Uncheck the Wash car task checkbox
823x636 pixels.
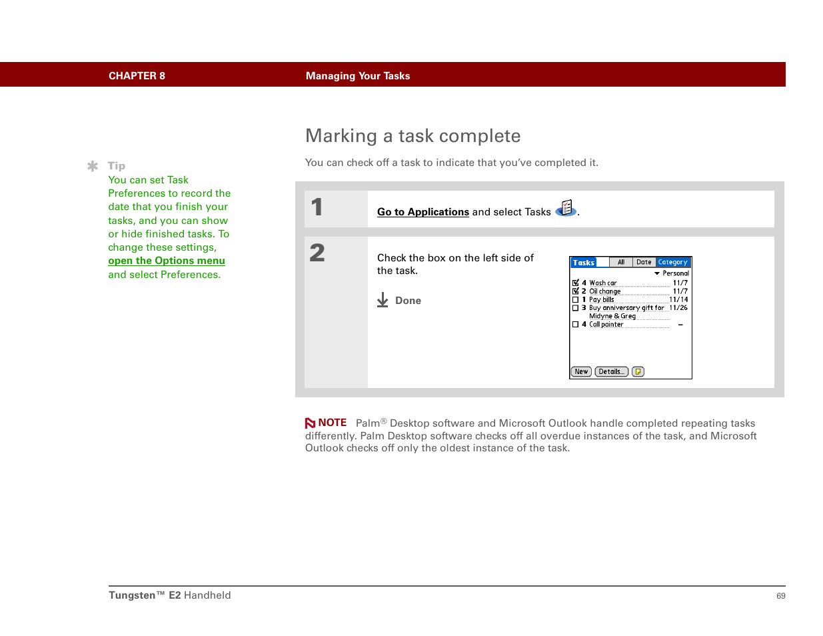575,283
